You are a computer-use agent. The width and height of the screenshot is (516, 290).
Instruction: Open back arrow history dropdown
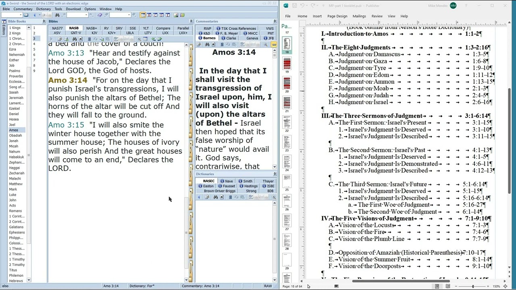40,15
